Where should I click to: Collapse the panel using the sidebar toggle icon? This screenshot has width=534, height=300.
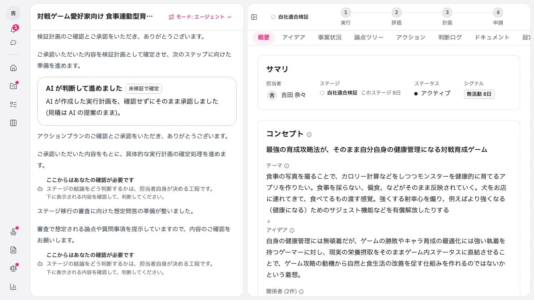point(254,17)
